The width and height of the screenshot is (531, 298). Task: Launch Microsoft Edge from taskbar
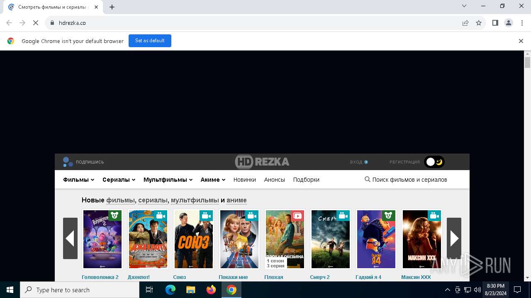pos(171,290)
